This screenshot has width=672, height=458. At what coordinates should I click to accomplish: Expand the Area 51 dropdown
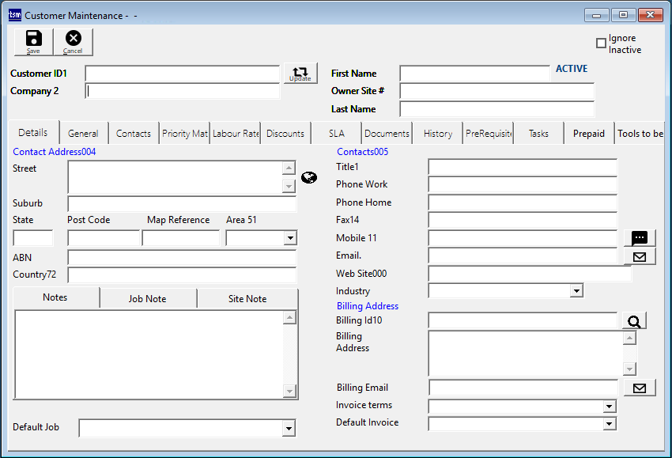[290, 238]
